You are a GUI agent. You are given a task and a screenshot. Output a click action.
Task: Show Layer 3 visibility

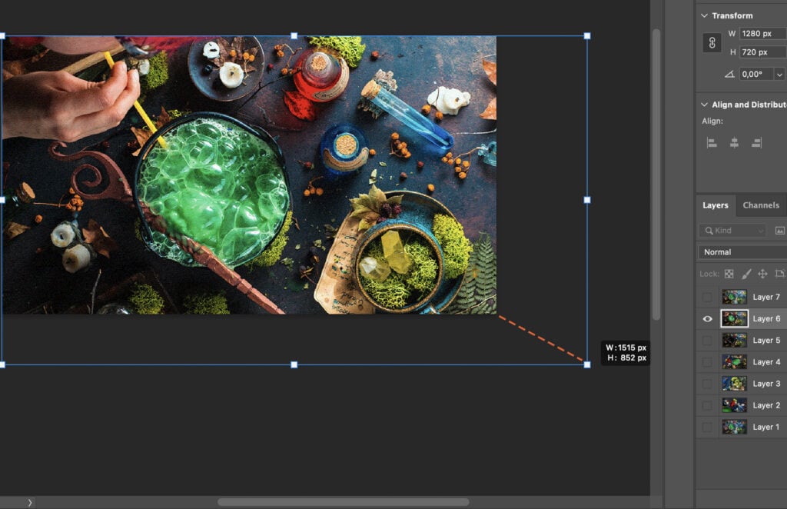707,383
